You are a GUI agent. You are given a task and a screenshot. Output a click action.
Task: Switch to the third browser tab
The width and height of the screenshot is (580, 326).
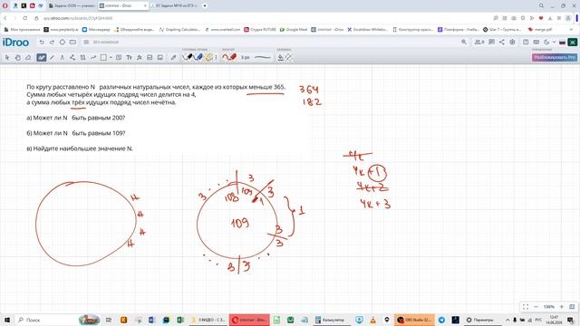[175, 6]
